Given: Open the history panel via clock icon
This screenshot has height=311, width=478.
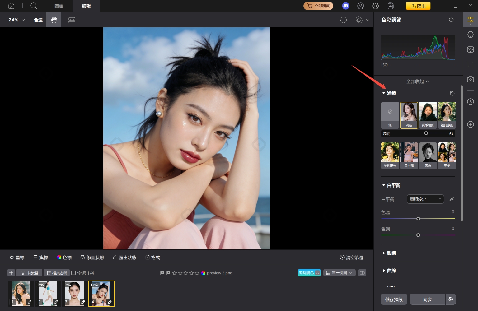Looking at the screenshot, I should click(470, 102).
